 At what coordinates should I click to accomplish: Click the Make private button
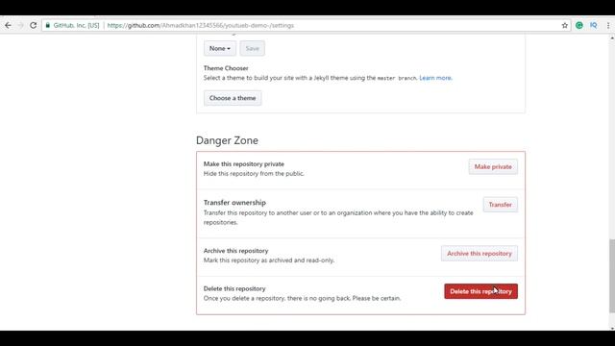coord(493,166)
